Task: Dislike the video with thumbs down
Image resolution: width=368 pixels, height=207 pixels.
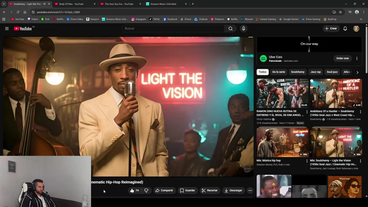Action: pyautogui.click(x=146, y=190)
